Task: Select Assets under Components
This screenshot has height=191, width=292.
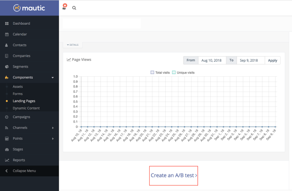Action: (x=18, y=86)
